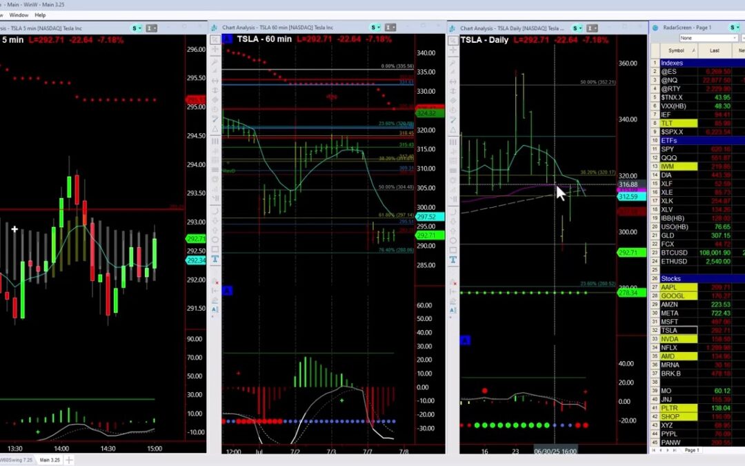Choose the up arrow tool in 60 min chart
The height and width of the screenshot is (466, 745).
coord(215,230)
